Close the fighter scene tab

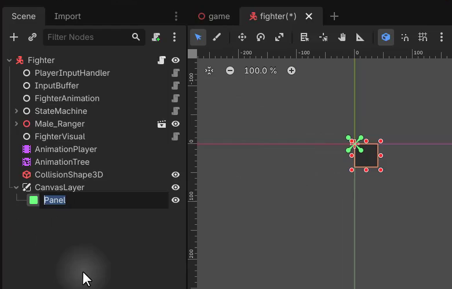tap(309, 16)
